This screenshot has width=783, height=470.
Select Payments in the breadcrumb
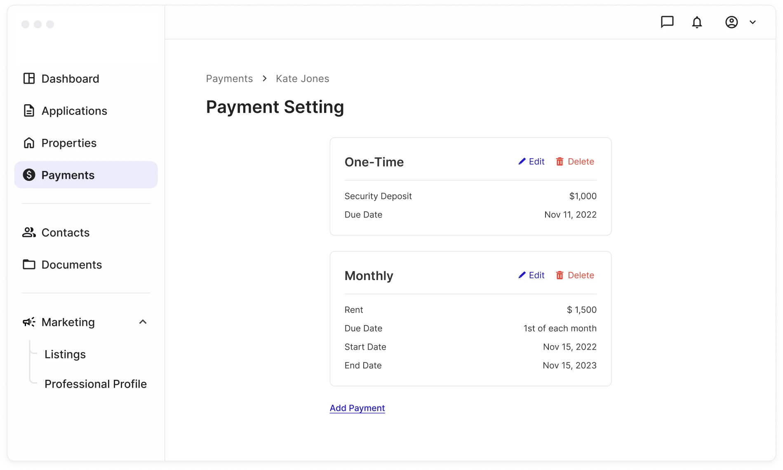click(x=229, y=78)
